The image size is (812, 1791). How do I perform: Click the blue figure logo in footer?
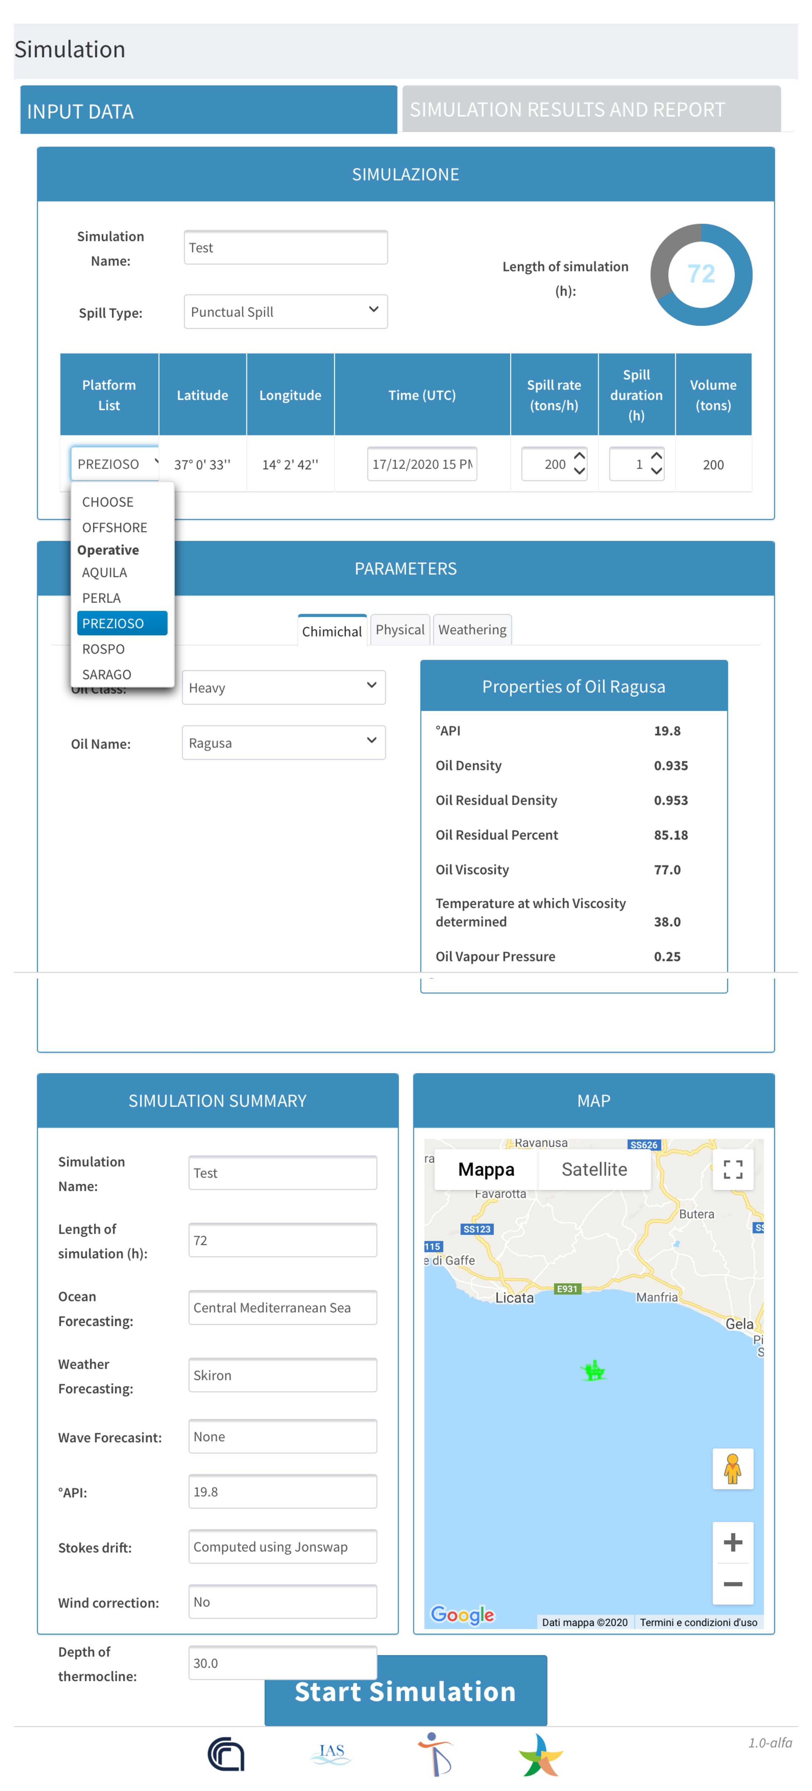pyautogui.click(x=436, y=1753)
